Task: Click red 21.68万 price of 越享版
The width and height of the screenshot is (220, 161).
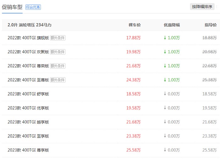Action: (x=134, y=122)
